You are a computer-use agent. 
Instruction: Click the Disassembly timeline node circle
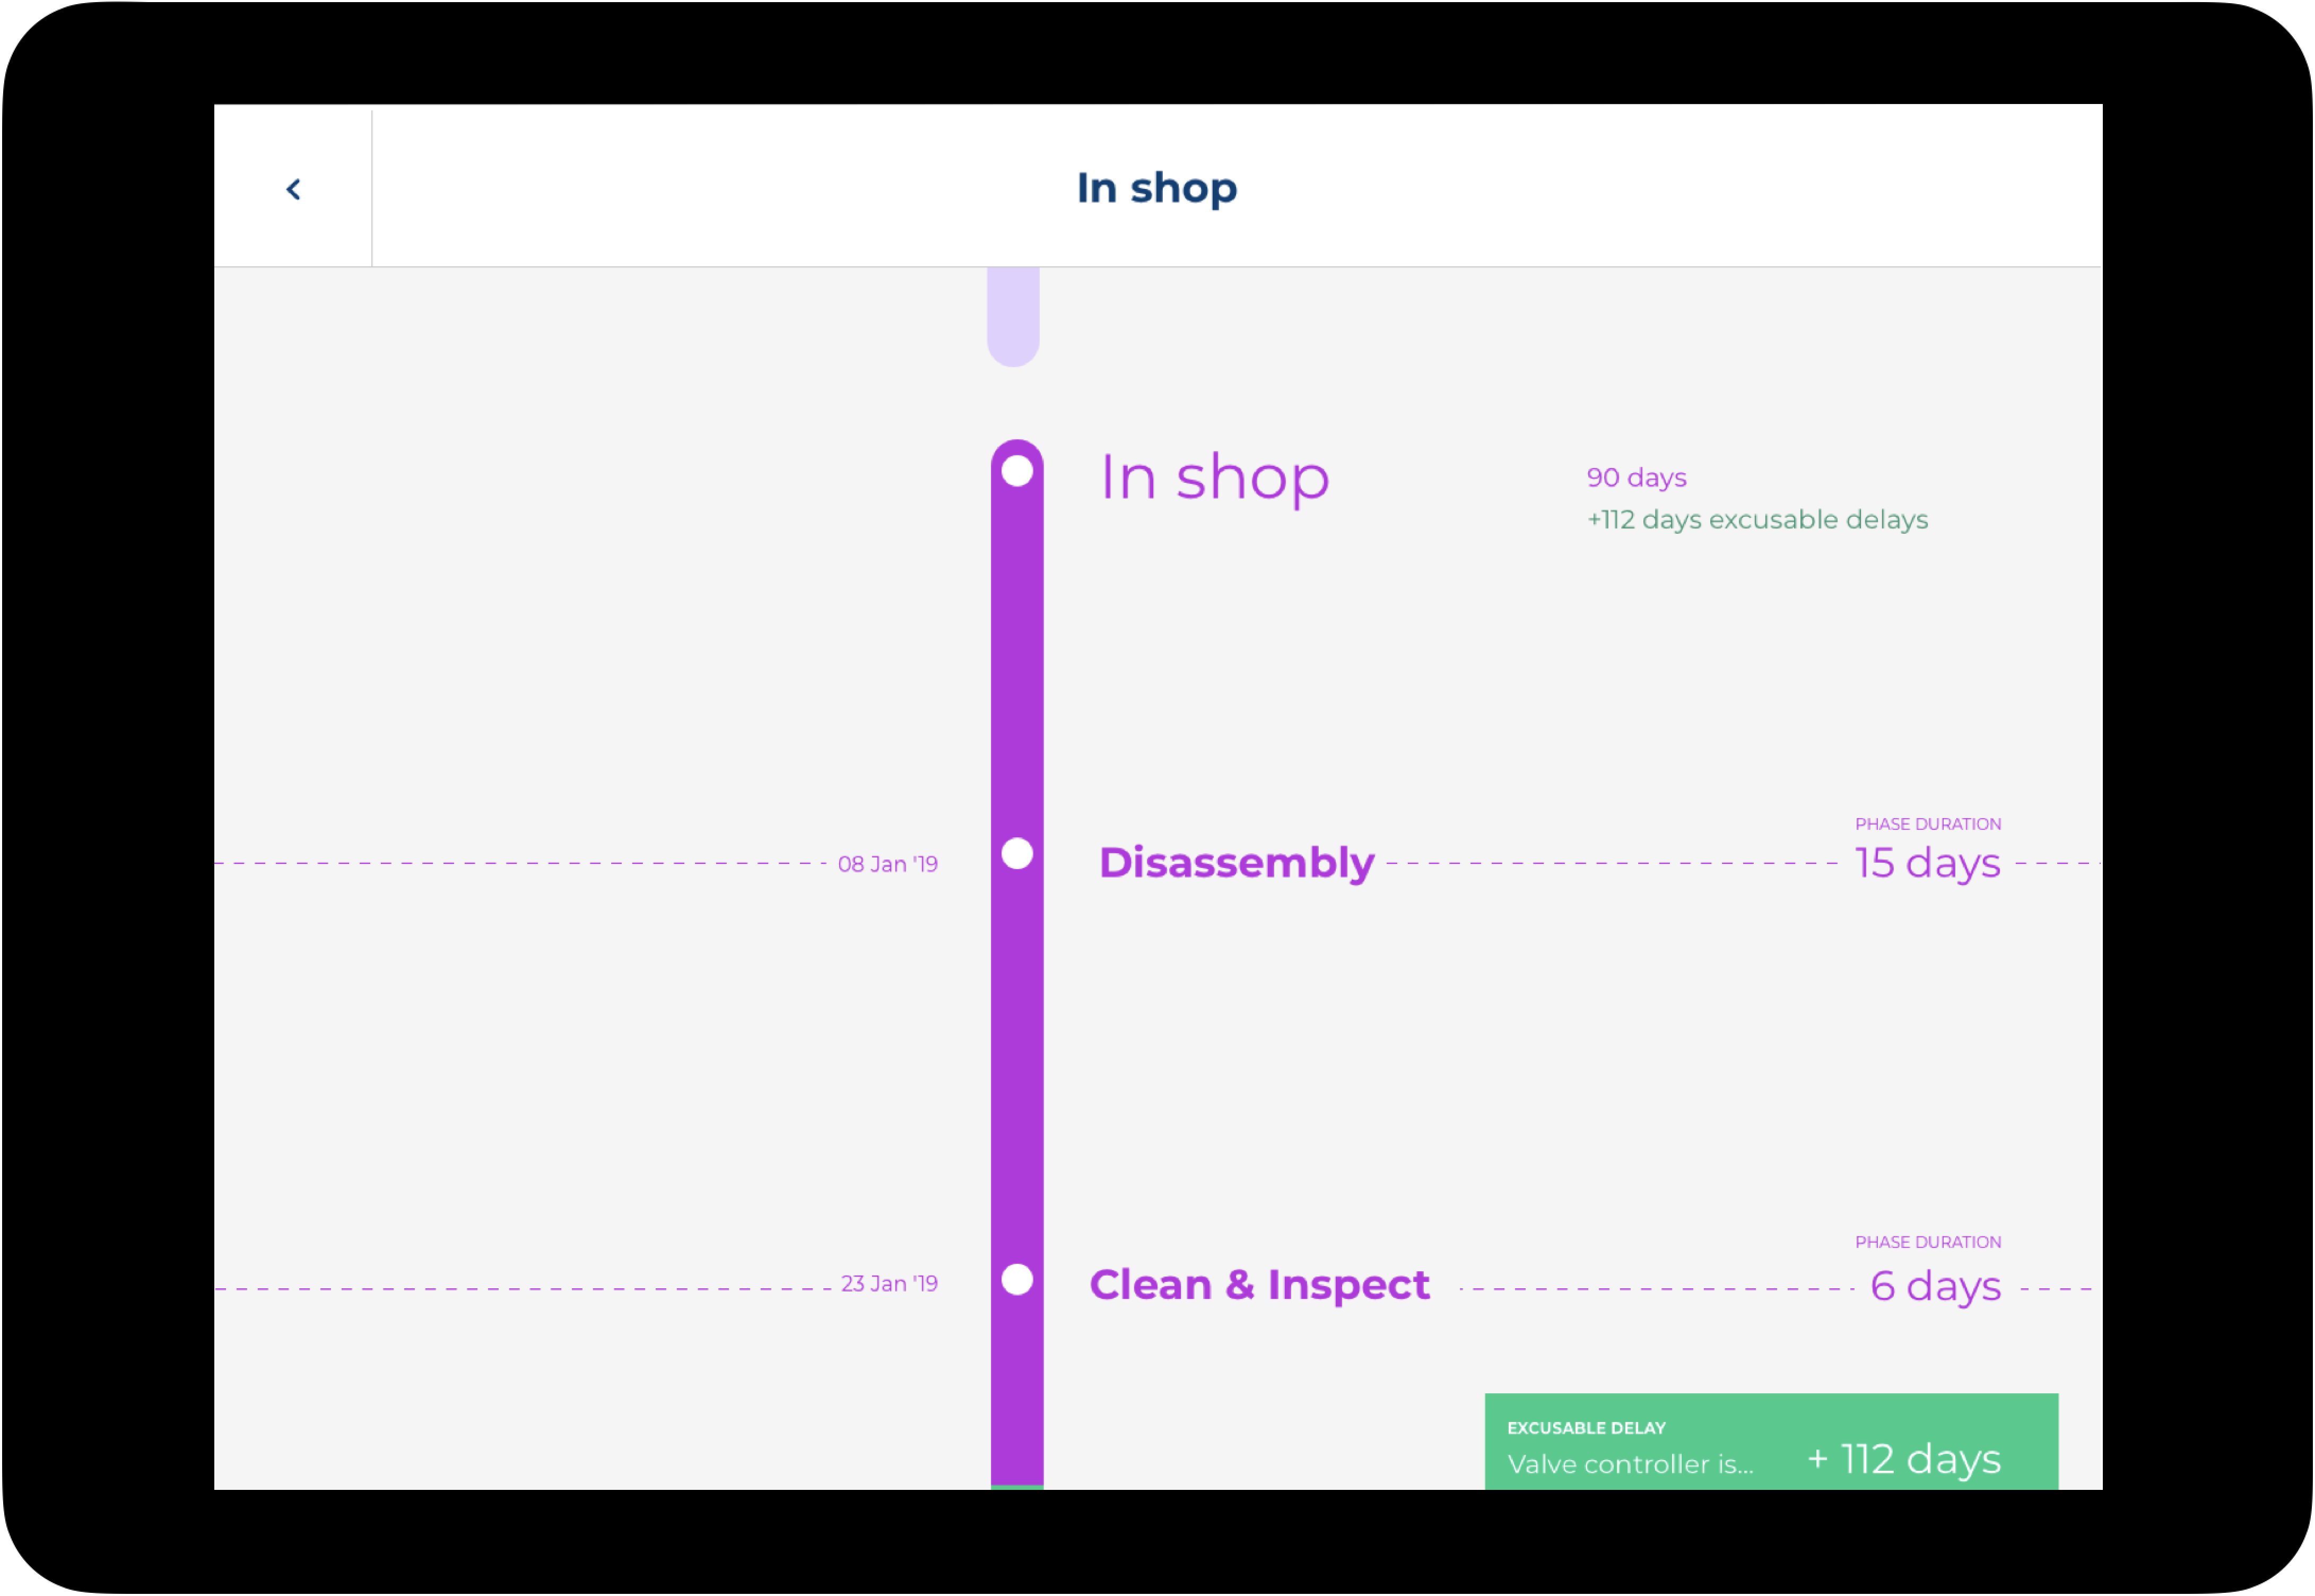(x=1016, y=854)
